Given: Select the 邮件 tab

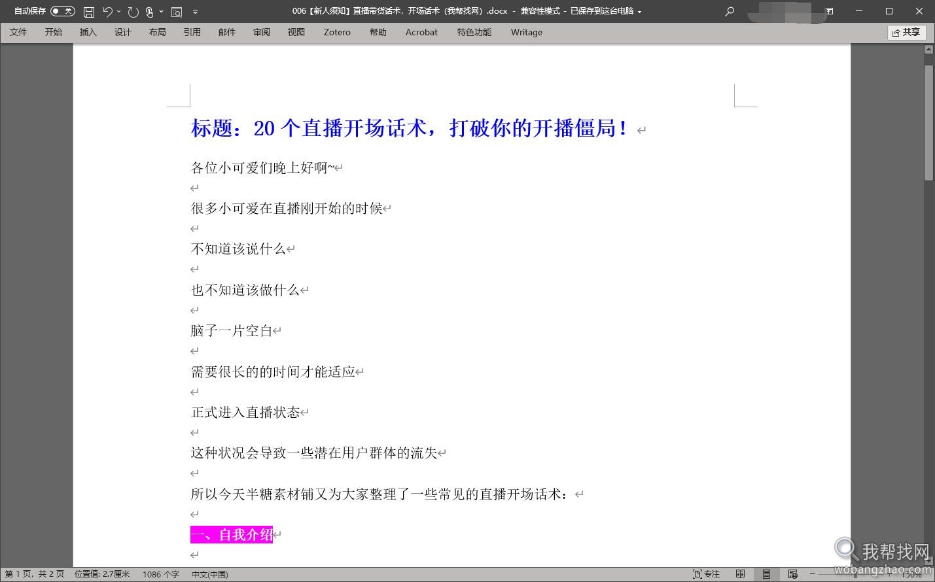Looking at the screenshot, I should pyautogui.click(x=227, y=32).
